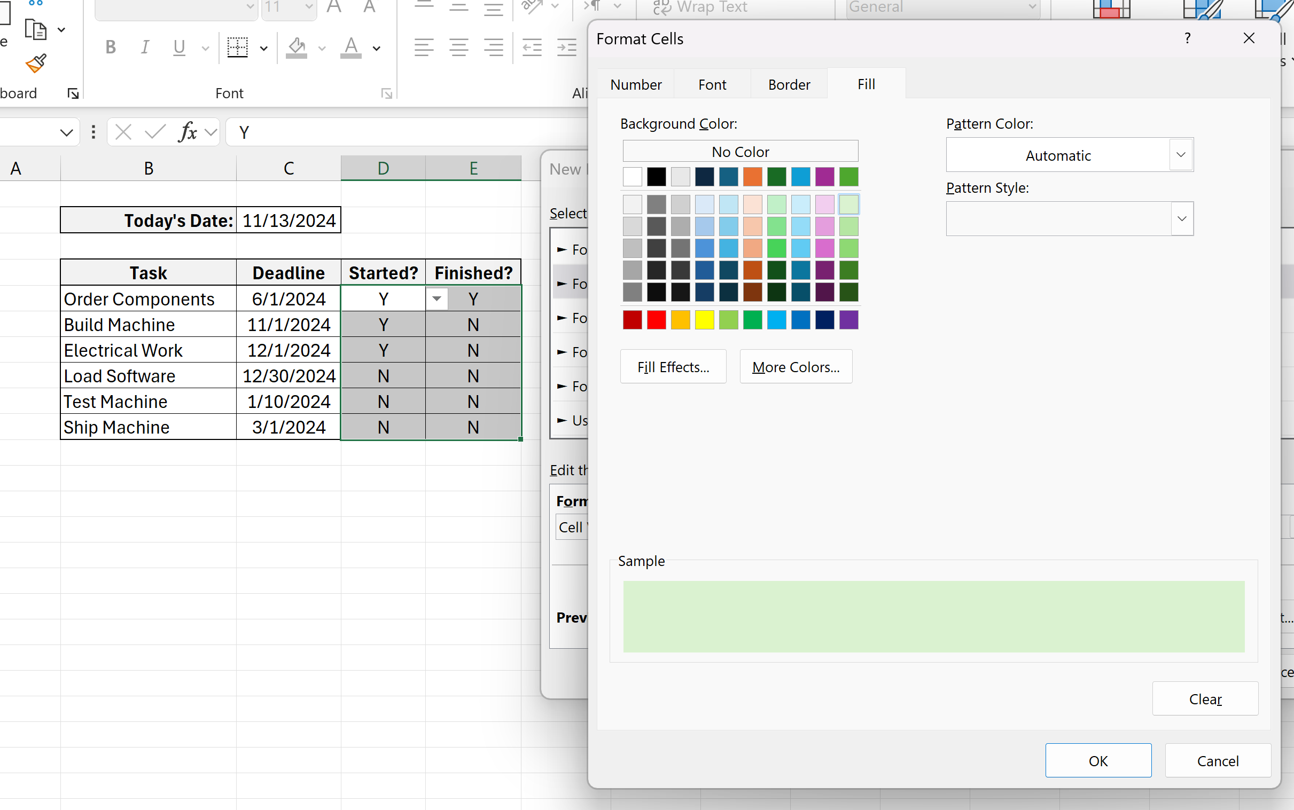Toggle center alignment

point(458,47)
